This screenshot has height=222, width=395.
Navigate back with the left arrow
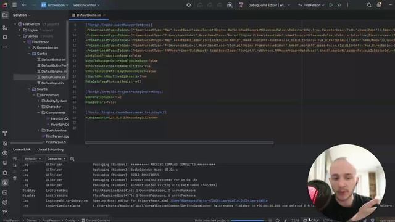click(24, 5)
